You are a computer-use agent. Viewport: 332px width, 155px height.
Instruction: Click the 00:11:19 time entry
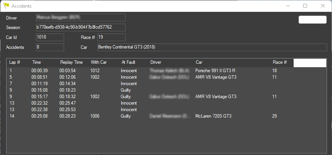[40, 84]
